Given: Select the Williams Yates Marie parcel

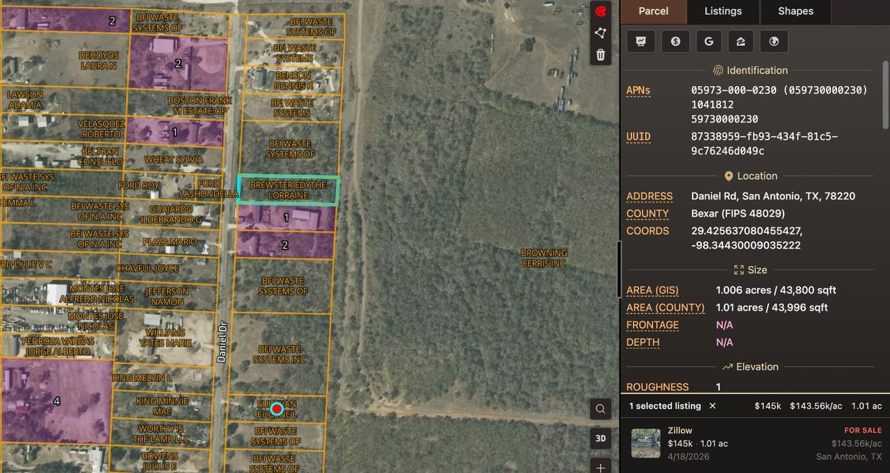Looking at the screenshot, I should click(165, 338).
